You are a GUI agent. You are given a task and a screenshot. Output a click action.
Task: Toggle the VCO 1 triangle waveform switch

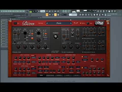32,30
